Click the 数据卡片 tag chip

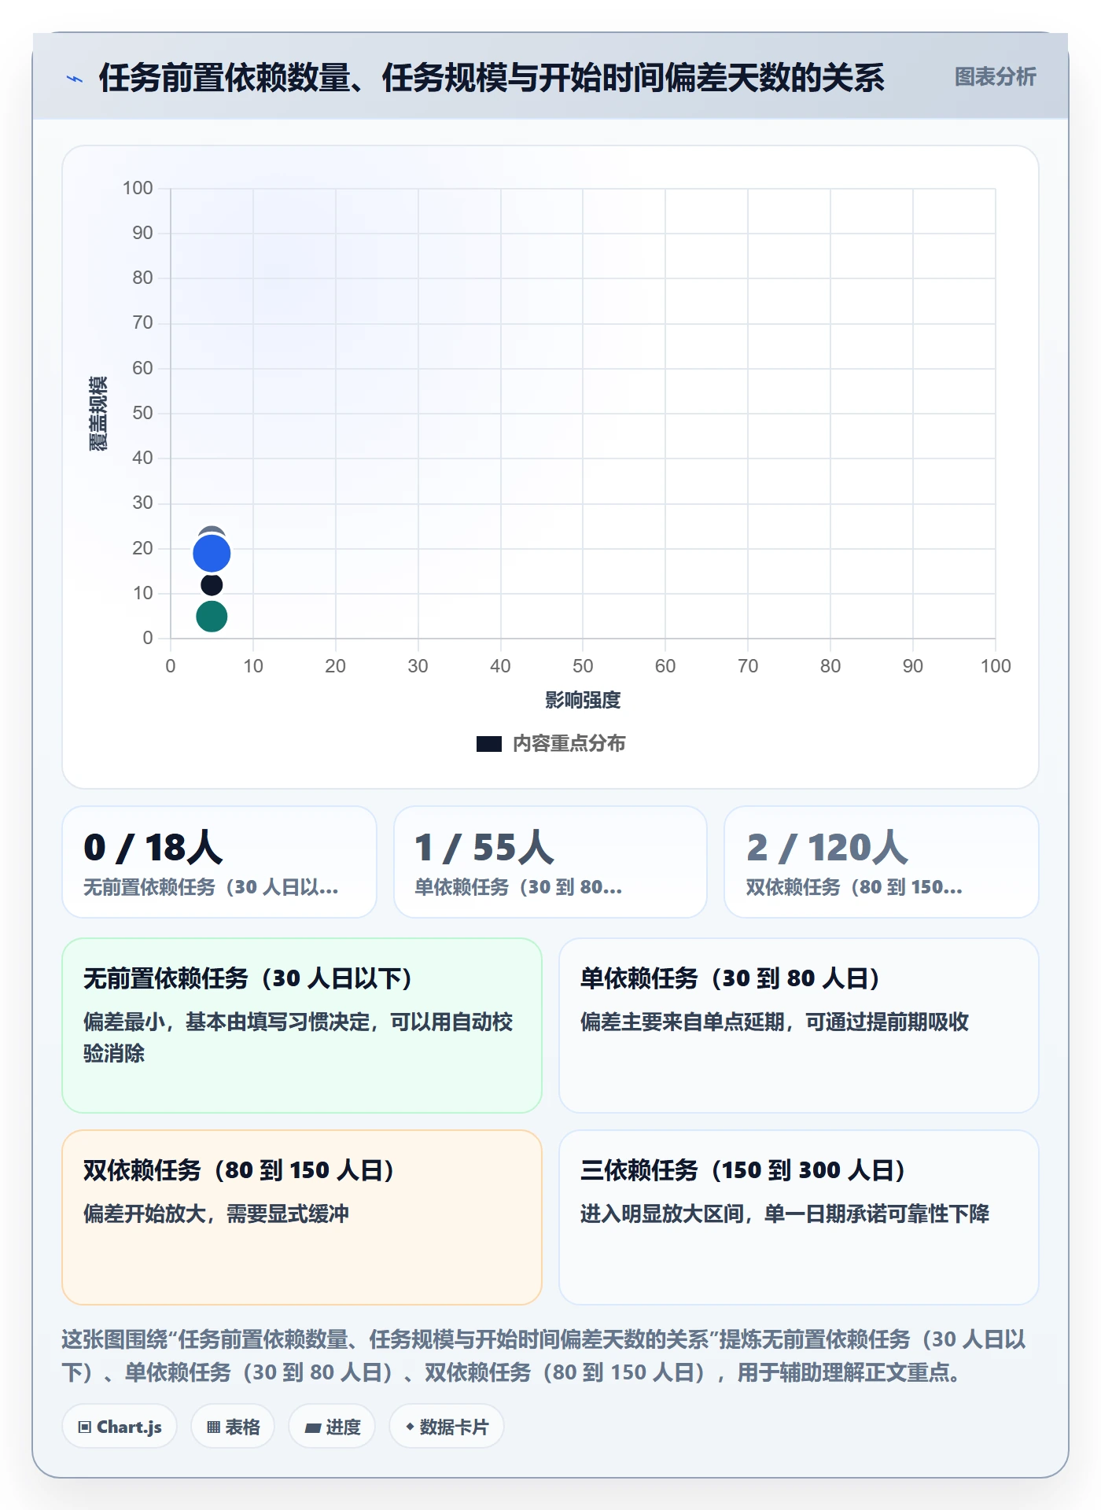447,1427
